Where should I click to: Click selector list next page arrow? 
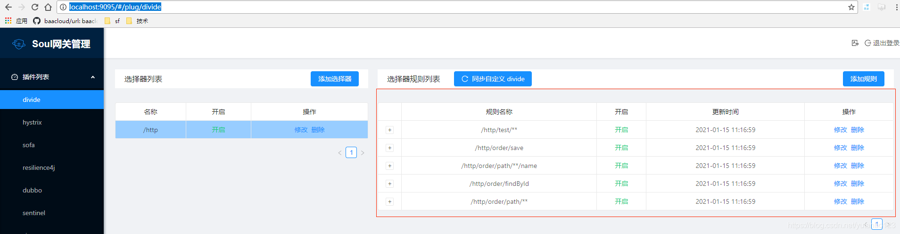[363, 152]
